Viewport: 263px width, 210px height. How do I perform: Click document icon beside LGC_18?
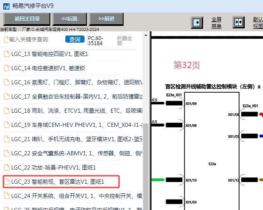[x=7, y=111]
